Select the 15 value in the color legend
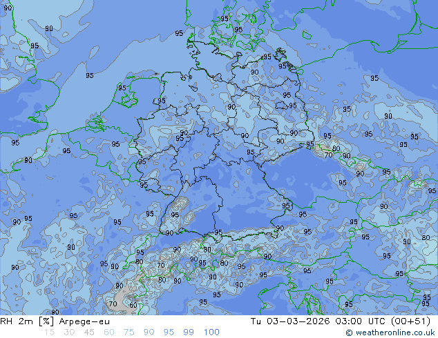 click(x=49, y=332)
